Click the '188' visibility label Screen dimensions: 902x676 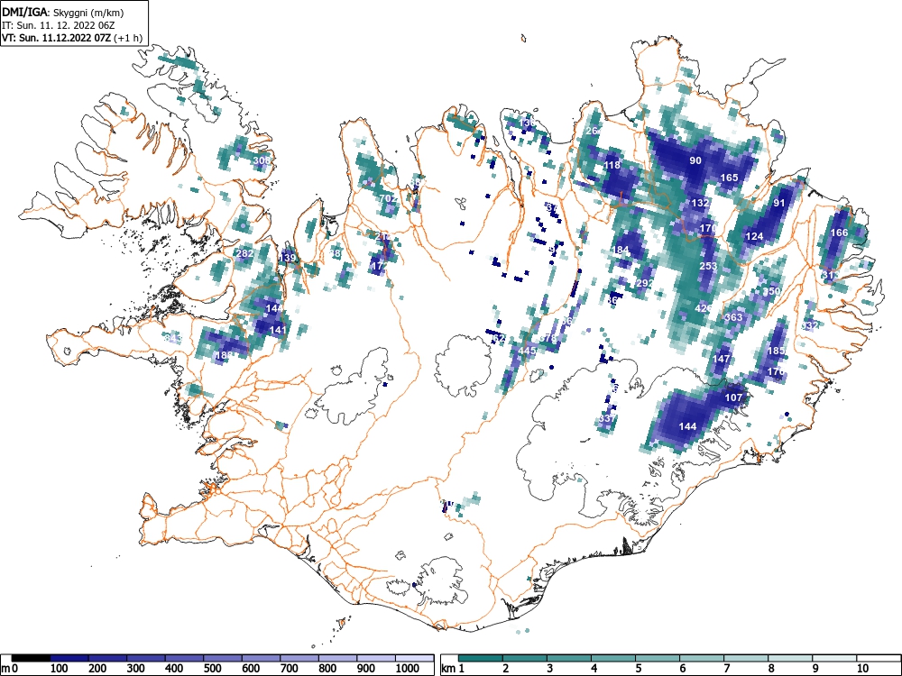pyautogui.click(x=223, y=356)
